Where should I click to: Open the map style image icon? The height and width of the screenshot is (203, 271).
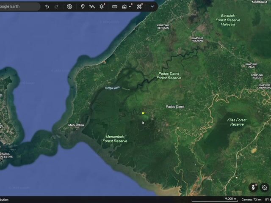pyautogui.click(x=124, y=7)
